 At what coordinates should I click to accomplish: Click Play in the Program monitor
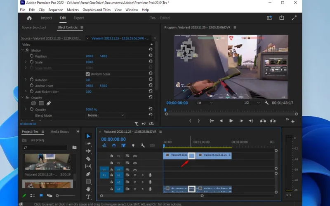click(x=231, y=121)
